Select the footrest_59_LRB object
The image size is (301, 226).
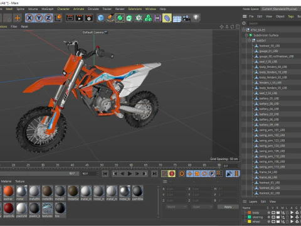(x=269, y=46)
